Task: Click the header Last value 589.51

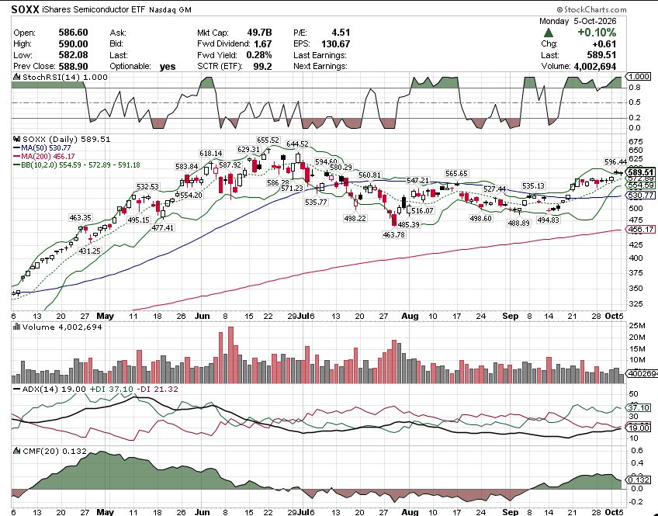Action: (601, 55)
